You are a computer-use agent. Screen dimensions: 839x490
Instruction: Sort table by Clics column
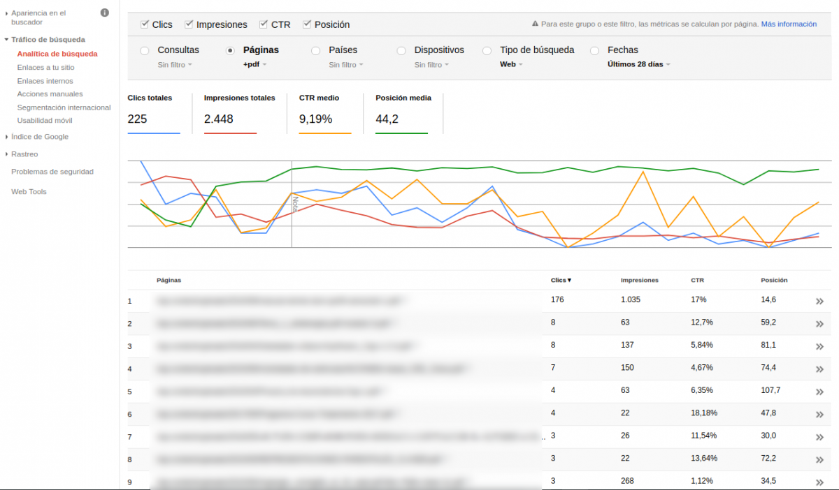pos(561,280)
